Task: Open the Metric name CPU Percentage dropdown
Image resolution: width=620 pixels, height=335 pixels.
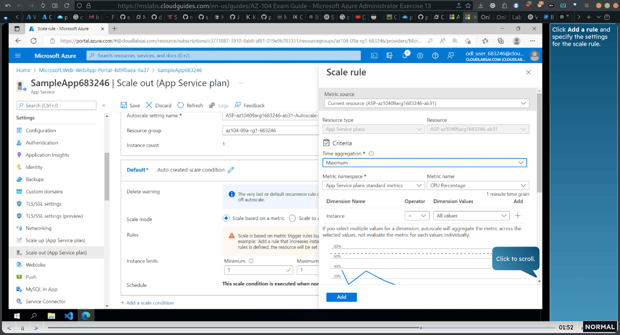Action: 478,186
